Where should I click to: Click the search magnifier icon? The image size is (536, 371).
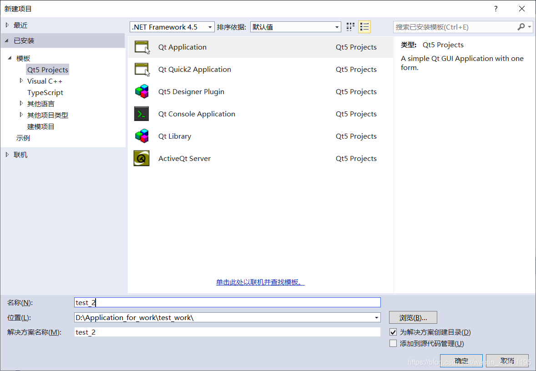pos(521,27)
